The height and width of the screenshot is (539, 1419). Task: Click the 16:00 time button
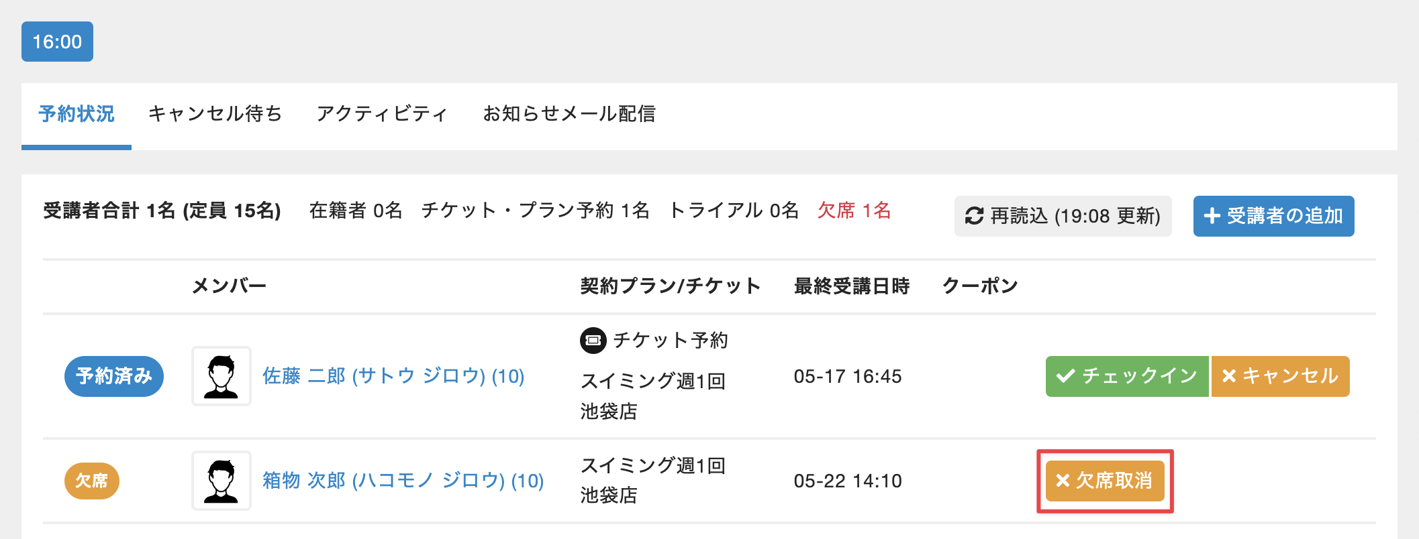pyautogui.click(x=57, y=42)
